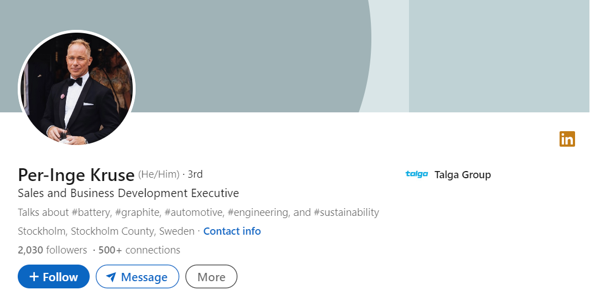Click the (He/Him) pronouns label
The image size is (590, 300).
coord(159,175)
